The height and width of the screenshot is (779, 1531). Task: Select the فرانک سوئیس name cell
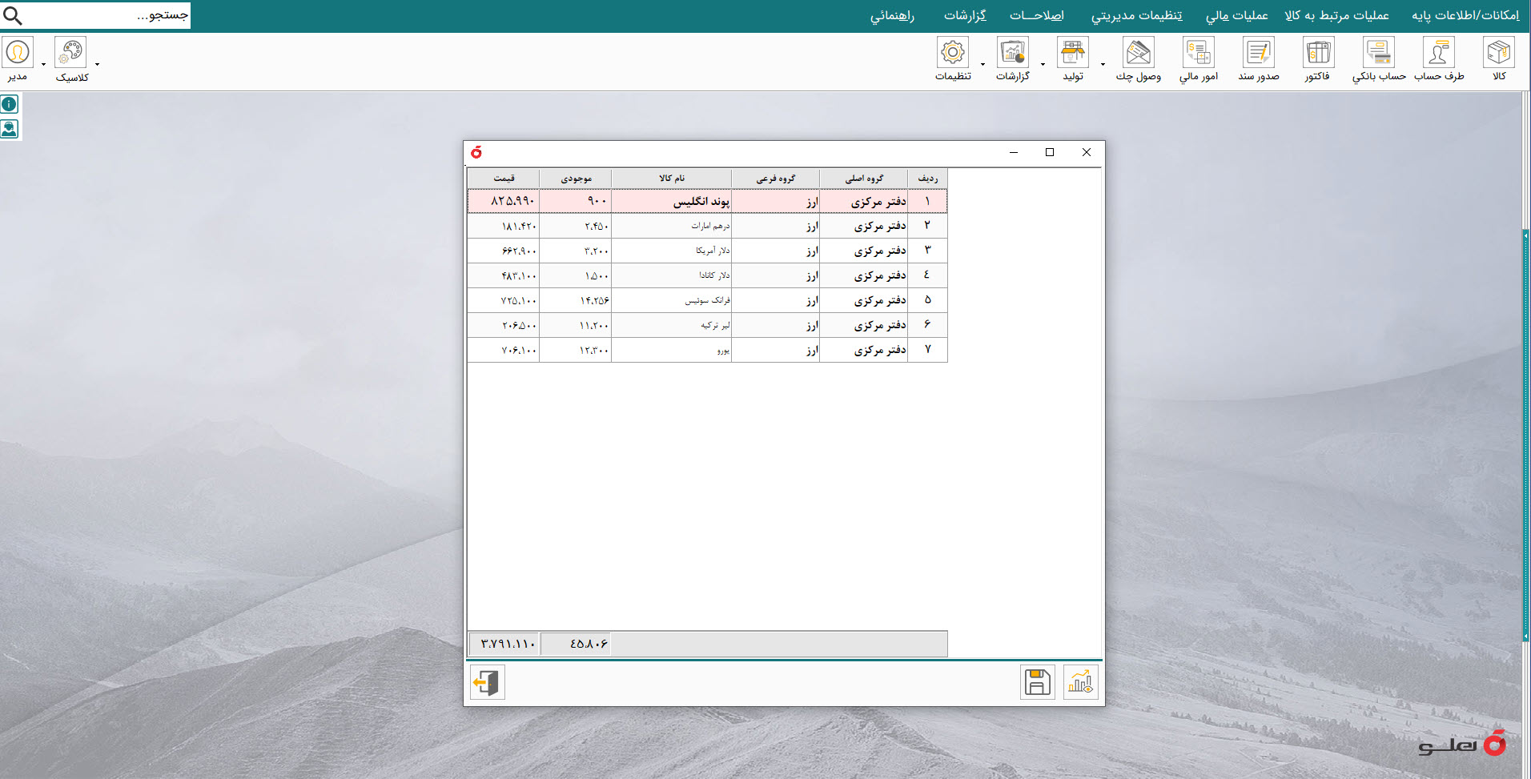(x=672, y=300)
